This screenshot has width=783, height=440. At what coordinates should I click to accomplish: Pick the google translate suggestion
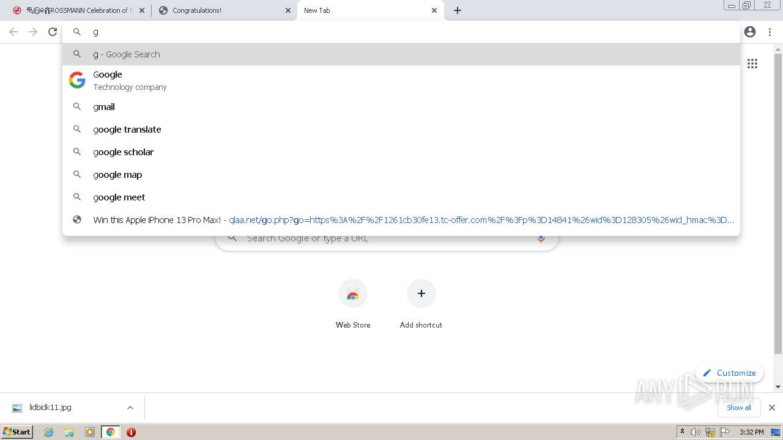[401, 130]
